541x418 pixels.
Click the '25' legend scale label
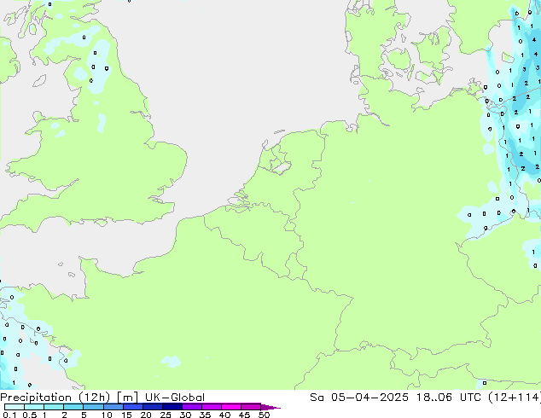point(166,415)
